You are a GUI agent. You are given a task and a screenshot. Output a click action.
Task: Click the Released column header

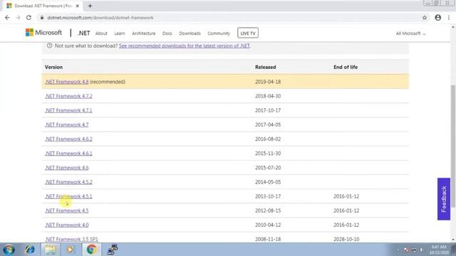(266, 67)
